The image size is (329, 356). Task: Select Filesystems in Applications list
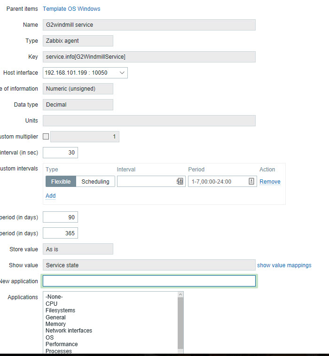tap(60, 310)
